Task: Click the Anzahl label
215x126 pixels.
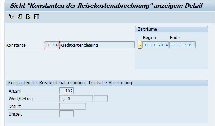Action: (15, 91)
